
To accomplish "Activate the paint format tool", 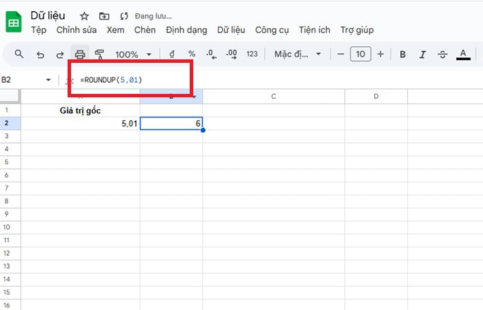I will point(99,55).
